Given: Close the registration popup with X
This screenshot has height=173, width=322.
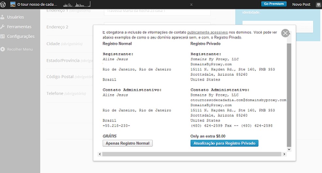Looking at the screenshot, I should [x=285, y=33].
